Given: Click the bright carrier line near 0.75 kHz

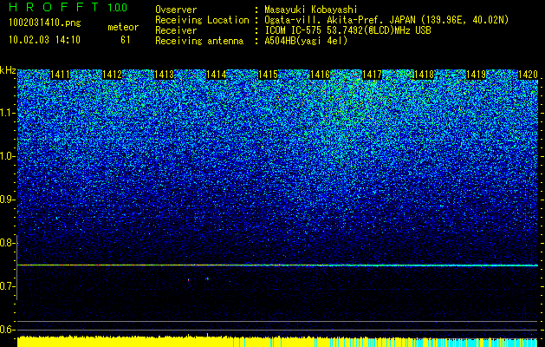Looking at the screenshot, I should tap(277, 265).
